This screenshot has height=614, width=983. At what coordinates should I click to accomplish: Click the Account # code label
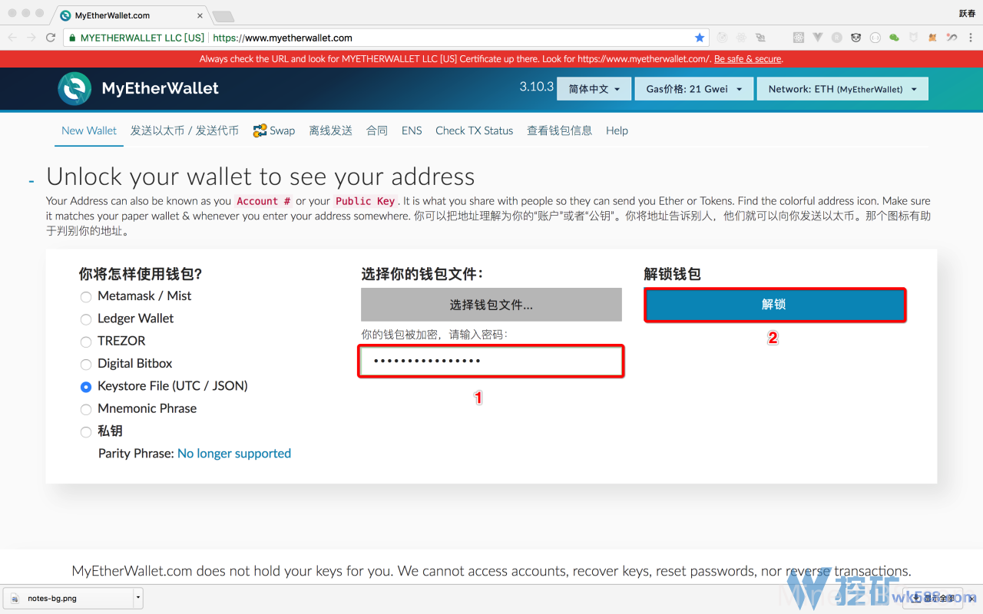coord(263,201)
